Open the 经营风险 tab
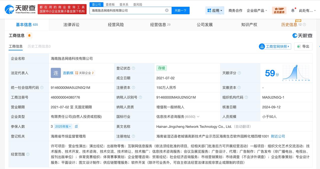The width and height of the screenshot is (320, 169). pyautogui.click(x=116, y=25)
